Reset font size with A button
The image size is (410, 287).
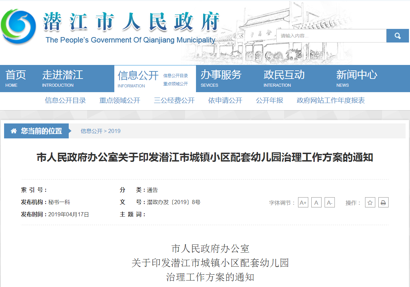click(x=316, y=203)
